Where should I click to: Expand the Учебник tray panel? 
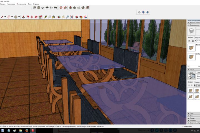tap(194, 121)
